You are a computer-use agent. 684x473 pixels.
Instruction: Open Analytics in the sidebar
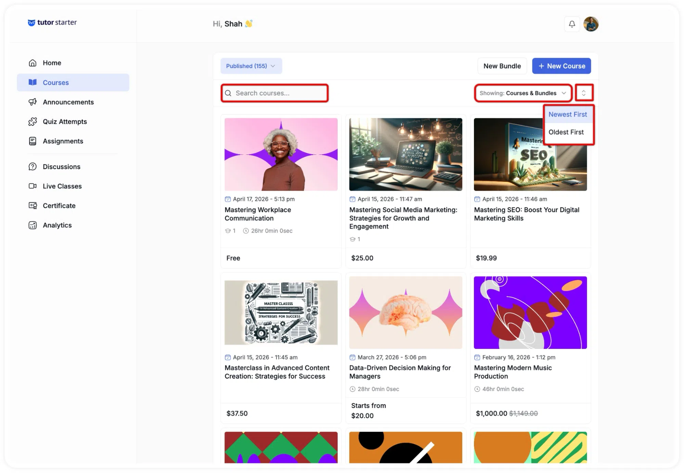pyautogui.click(x=73, y=225)
